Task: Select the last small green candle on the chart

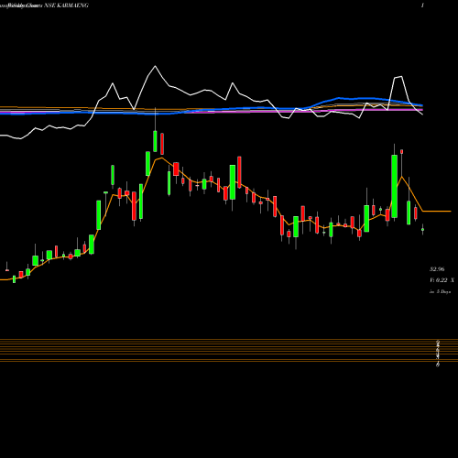Action: (422, 229)
